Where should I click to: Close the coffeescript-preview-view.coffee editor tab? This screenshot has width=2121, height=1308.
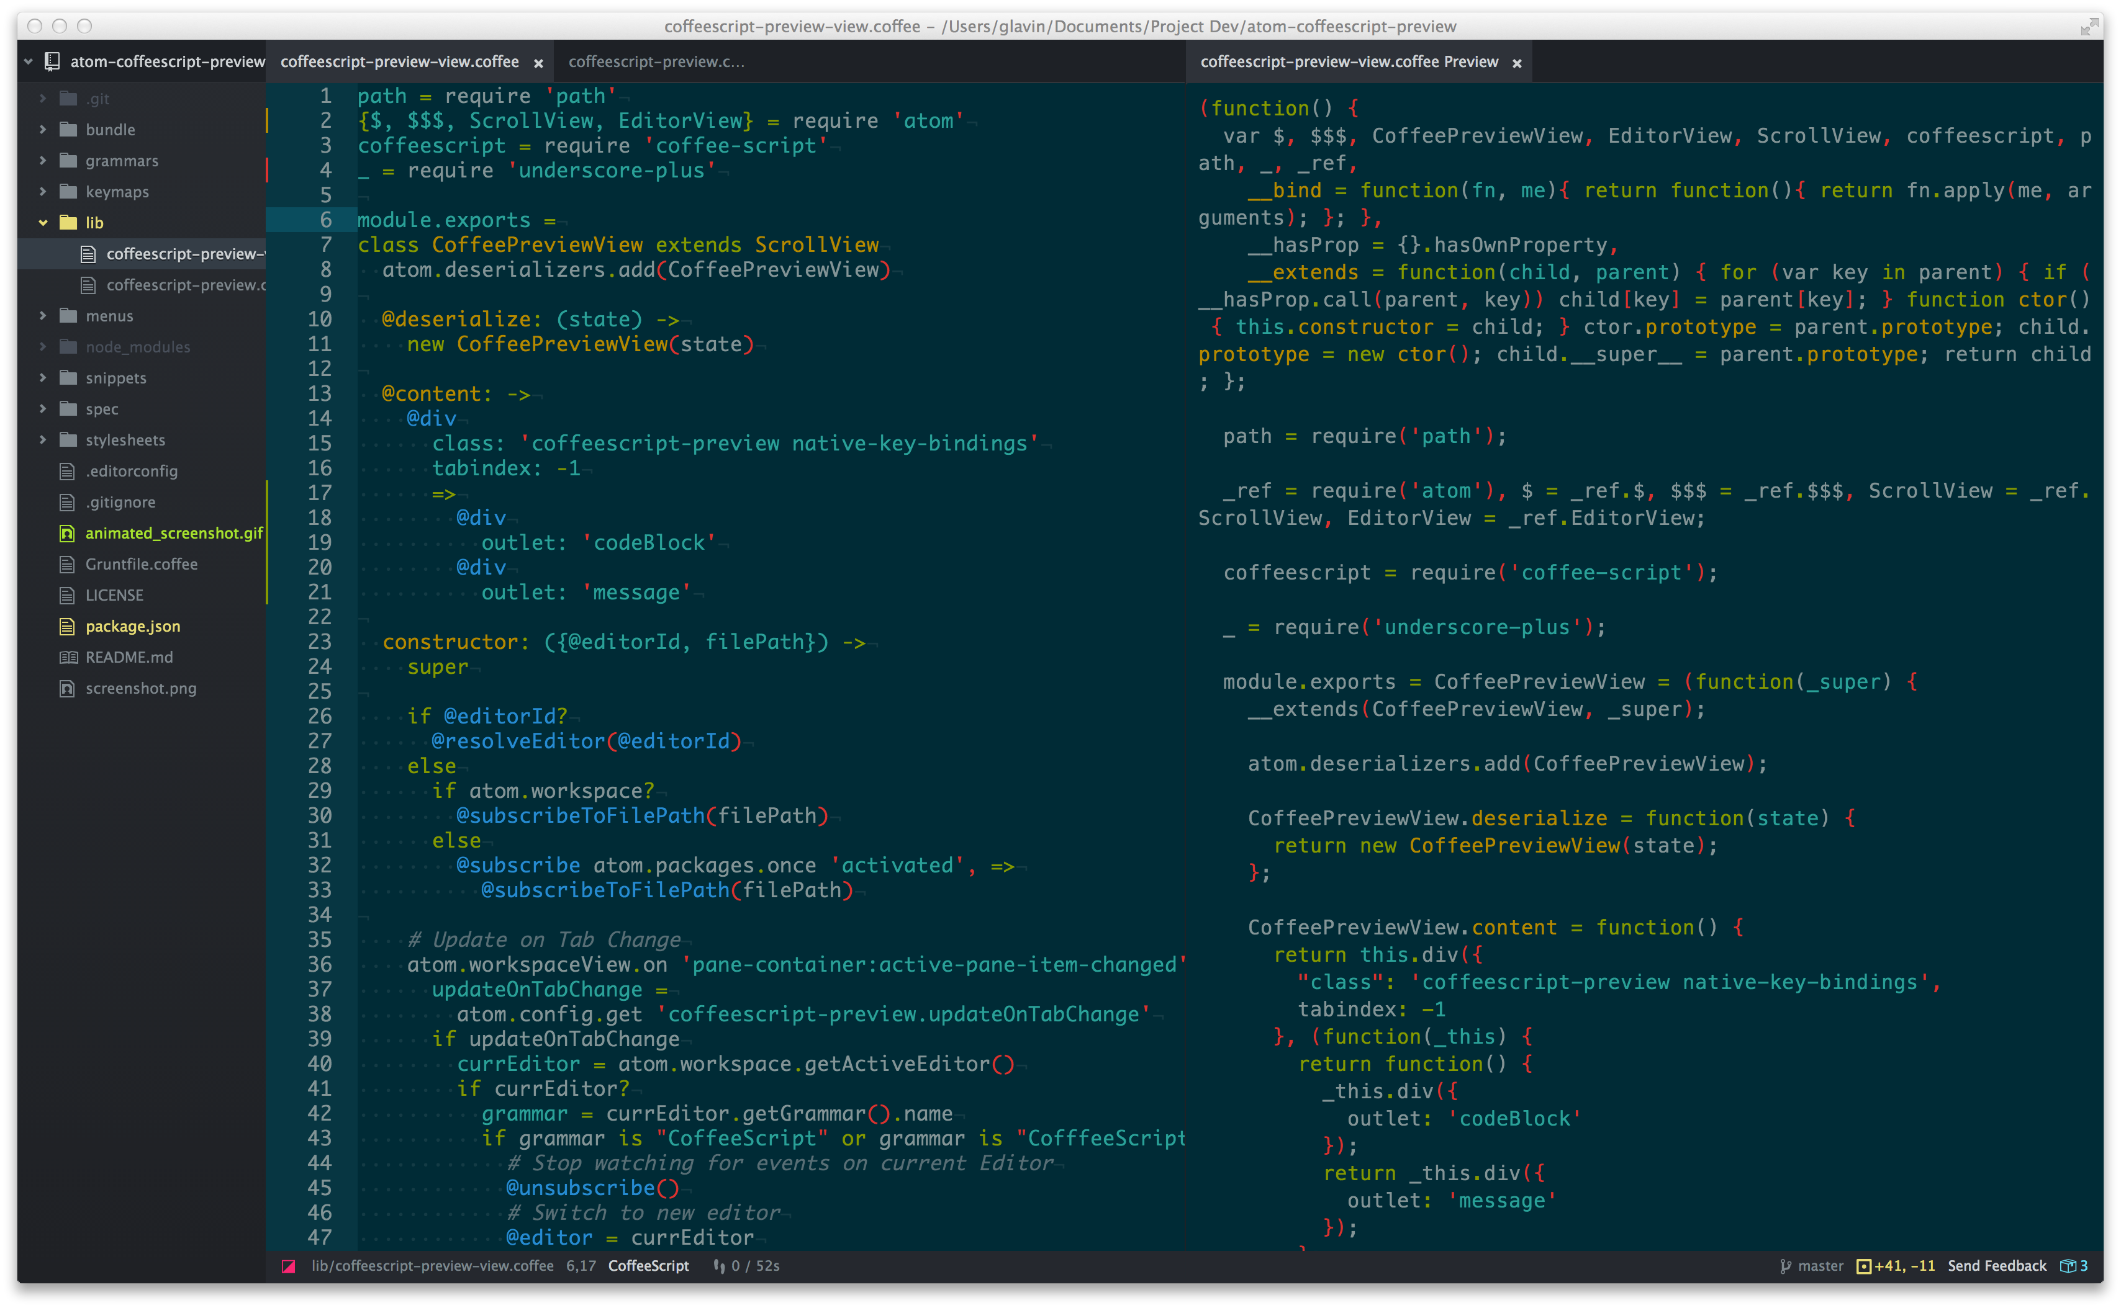point(538,63)
